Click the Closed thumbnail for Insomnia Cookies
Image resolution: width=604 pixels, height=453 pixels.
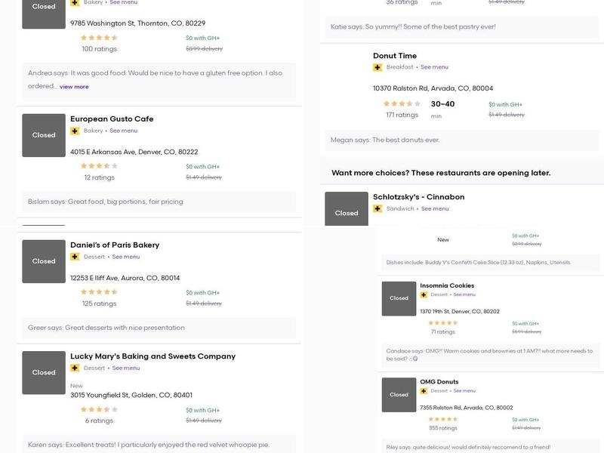399,298
